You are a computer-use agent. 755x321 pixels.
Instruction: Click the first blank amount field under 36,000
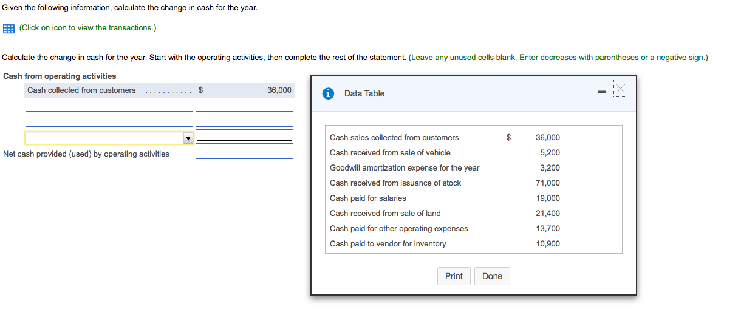point(244,106)
